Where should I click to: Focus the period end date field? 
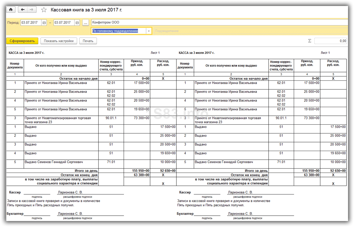(x=64, y=23)
